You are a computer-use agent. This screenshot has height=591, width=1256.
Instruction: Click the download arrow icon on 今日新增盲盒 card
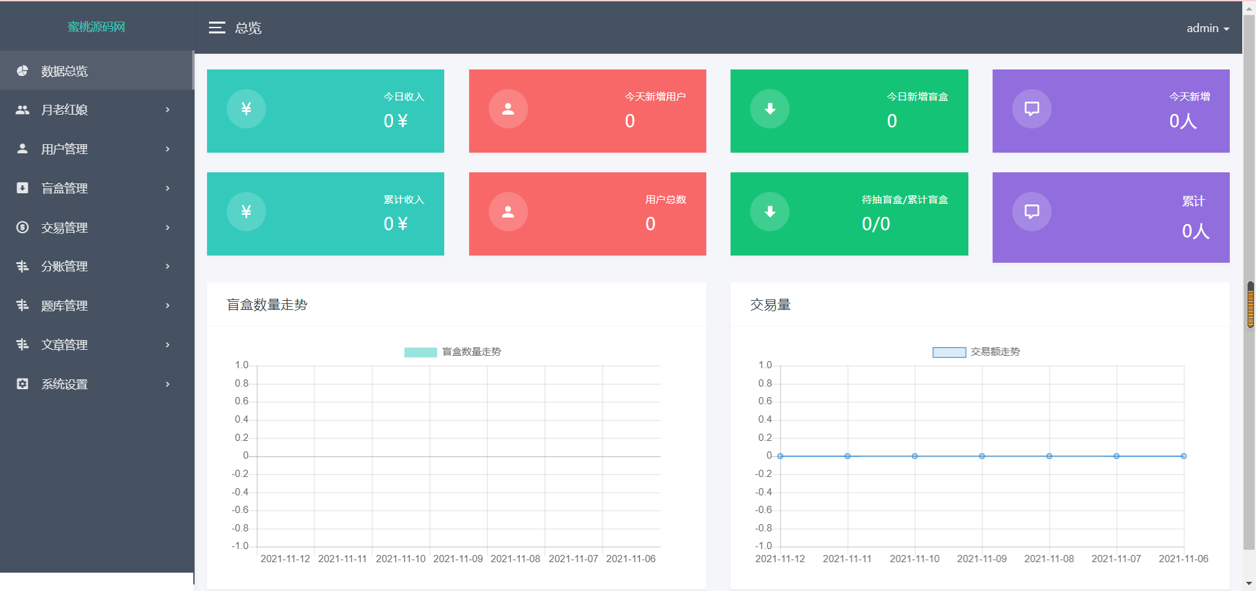[x=770, y=109]
